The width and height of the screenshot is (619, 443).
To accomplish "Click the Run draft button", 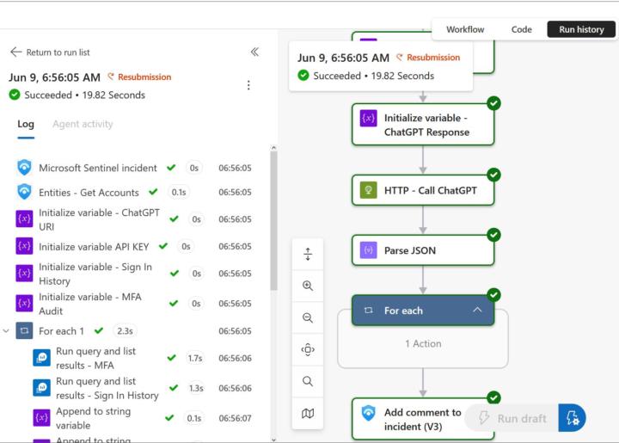I will pyautogui.click(x=513, y=418).
